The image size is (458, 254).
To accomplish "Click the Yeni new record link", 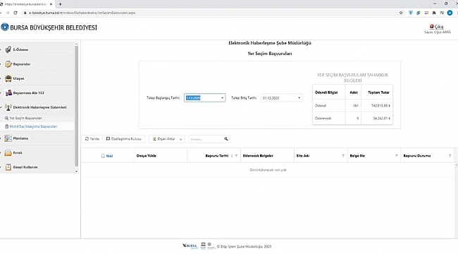I will pos(107,156).
